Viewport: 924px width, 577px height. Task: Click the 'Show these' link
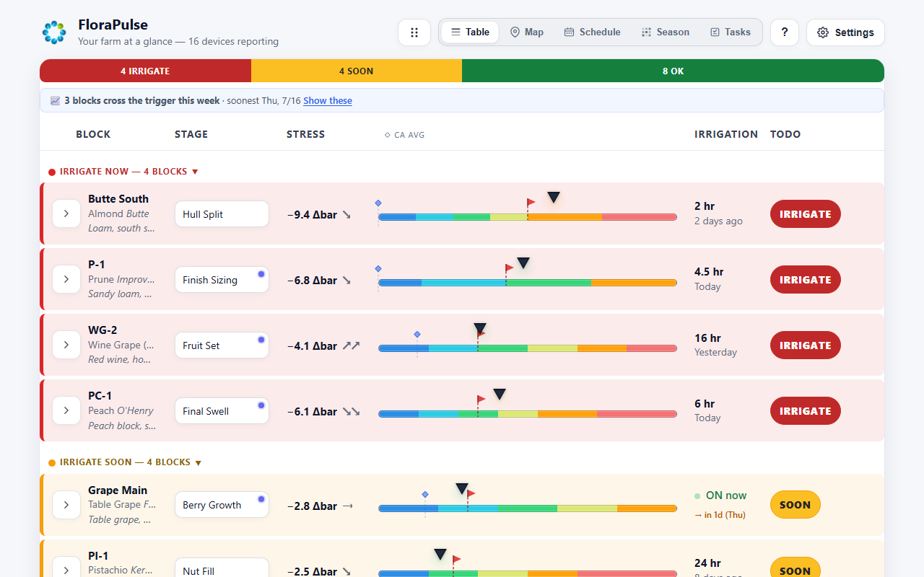coord(328,101)
